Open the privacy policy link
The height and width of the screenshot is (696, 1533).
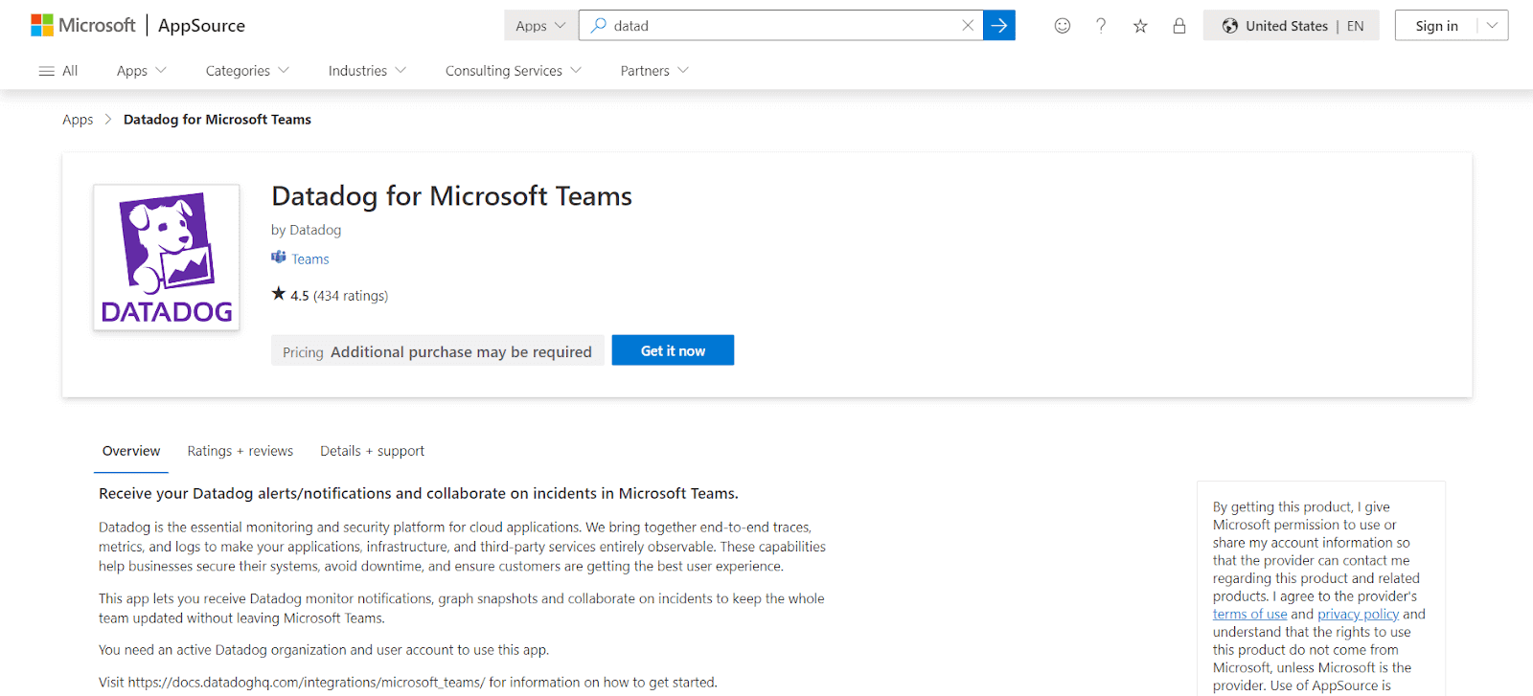(1358, 615)
